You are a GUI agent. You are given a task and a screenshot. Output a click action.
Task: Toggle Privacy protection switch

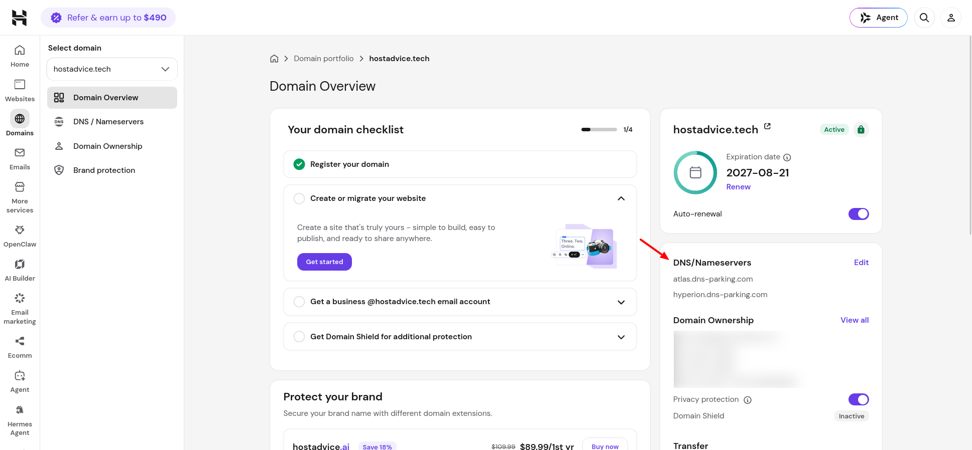[859, 399]
